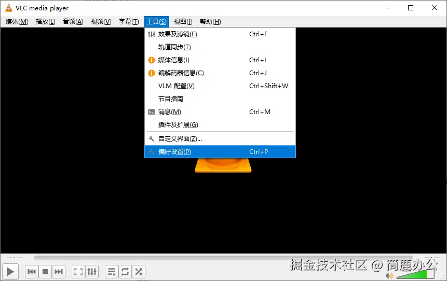Open 媒体信息(I) from the menu
Image resolution: width=447 pixels, height=281 pixels.
click(x=220, y=60)
